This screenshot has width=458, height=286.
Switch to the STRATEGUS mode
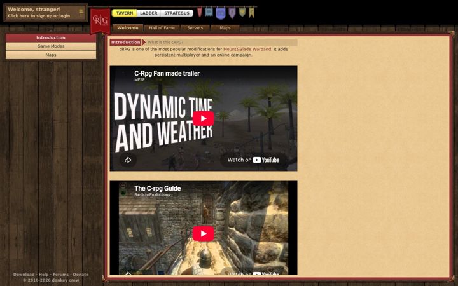pos(177,13)
